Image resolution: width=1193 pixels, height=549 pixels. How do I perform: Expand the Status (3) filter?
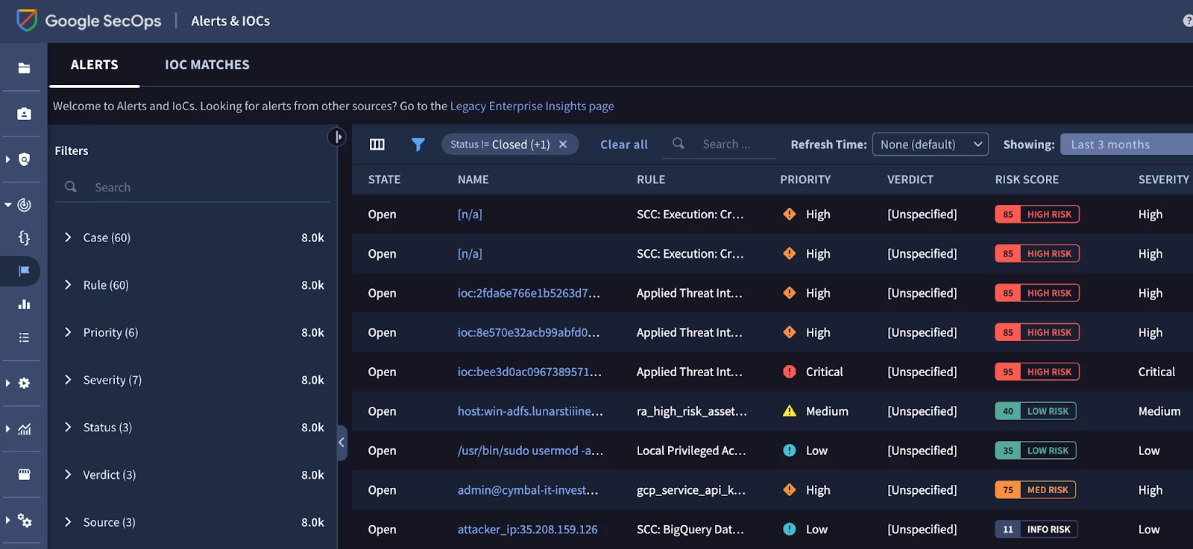pyautogui.click(x=68, y=427)
